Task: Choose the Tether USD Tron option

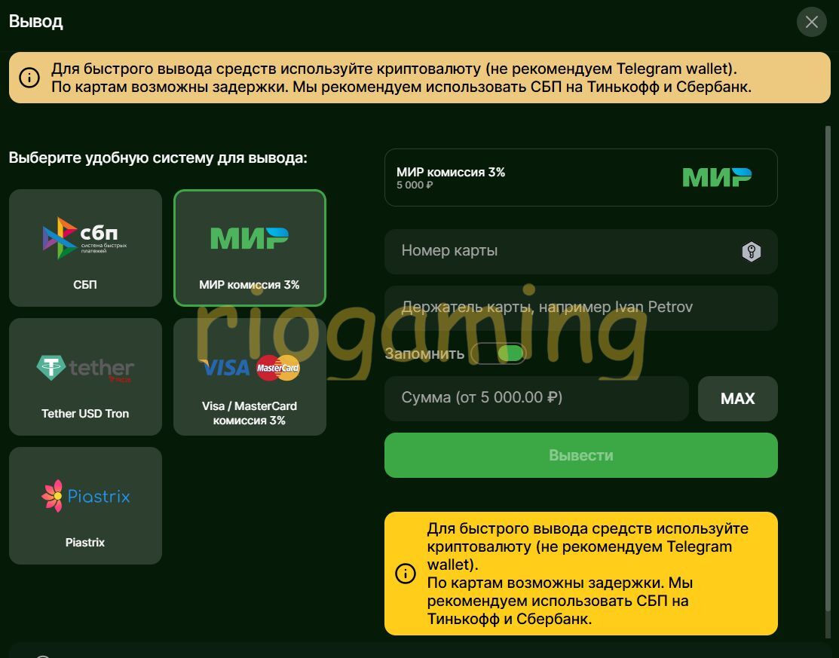Action: point(85,377)
